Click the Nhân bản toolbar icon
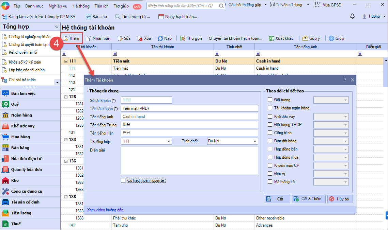The image size is (388, 230). pos(89,38)
